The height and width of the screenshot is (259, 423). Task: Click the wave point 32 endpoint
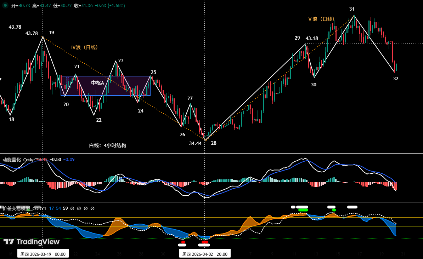tap(394, 72)
